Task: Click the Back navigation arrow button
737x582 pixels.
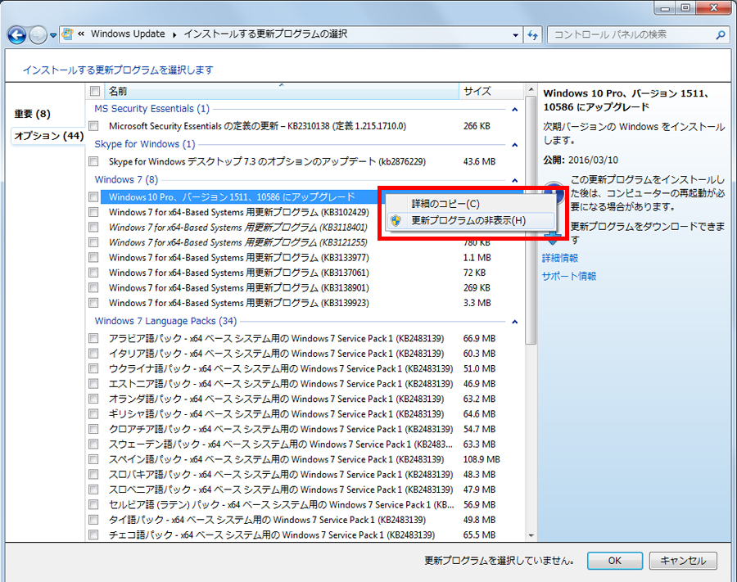Action: coord(17,34)
